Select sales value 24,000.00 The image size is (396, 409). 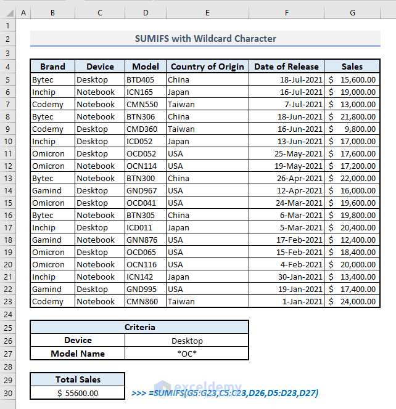pos(352,301)
